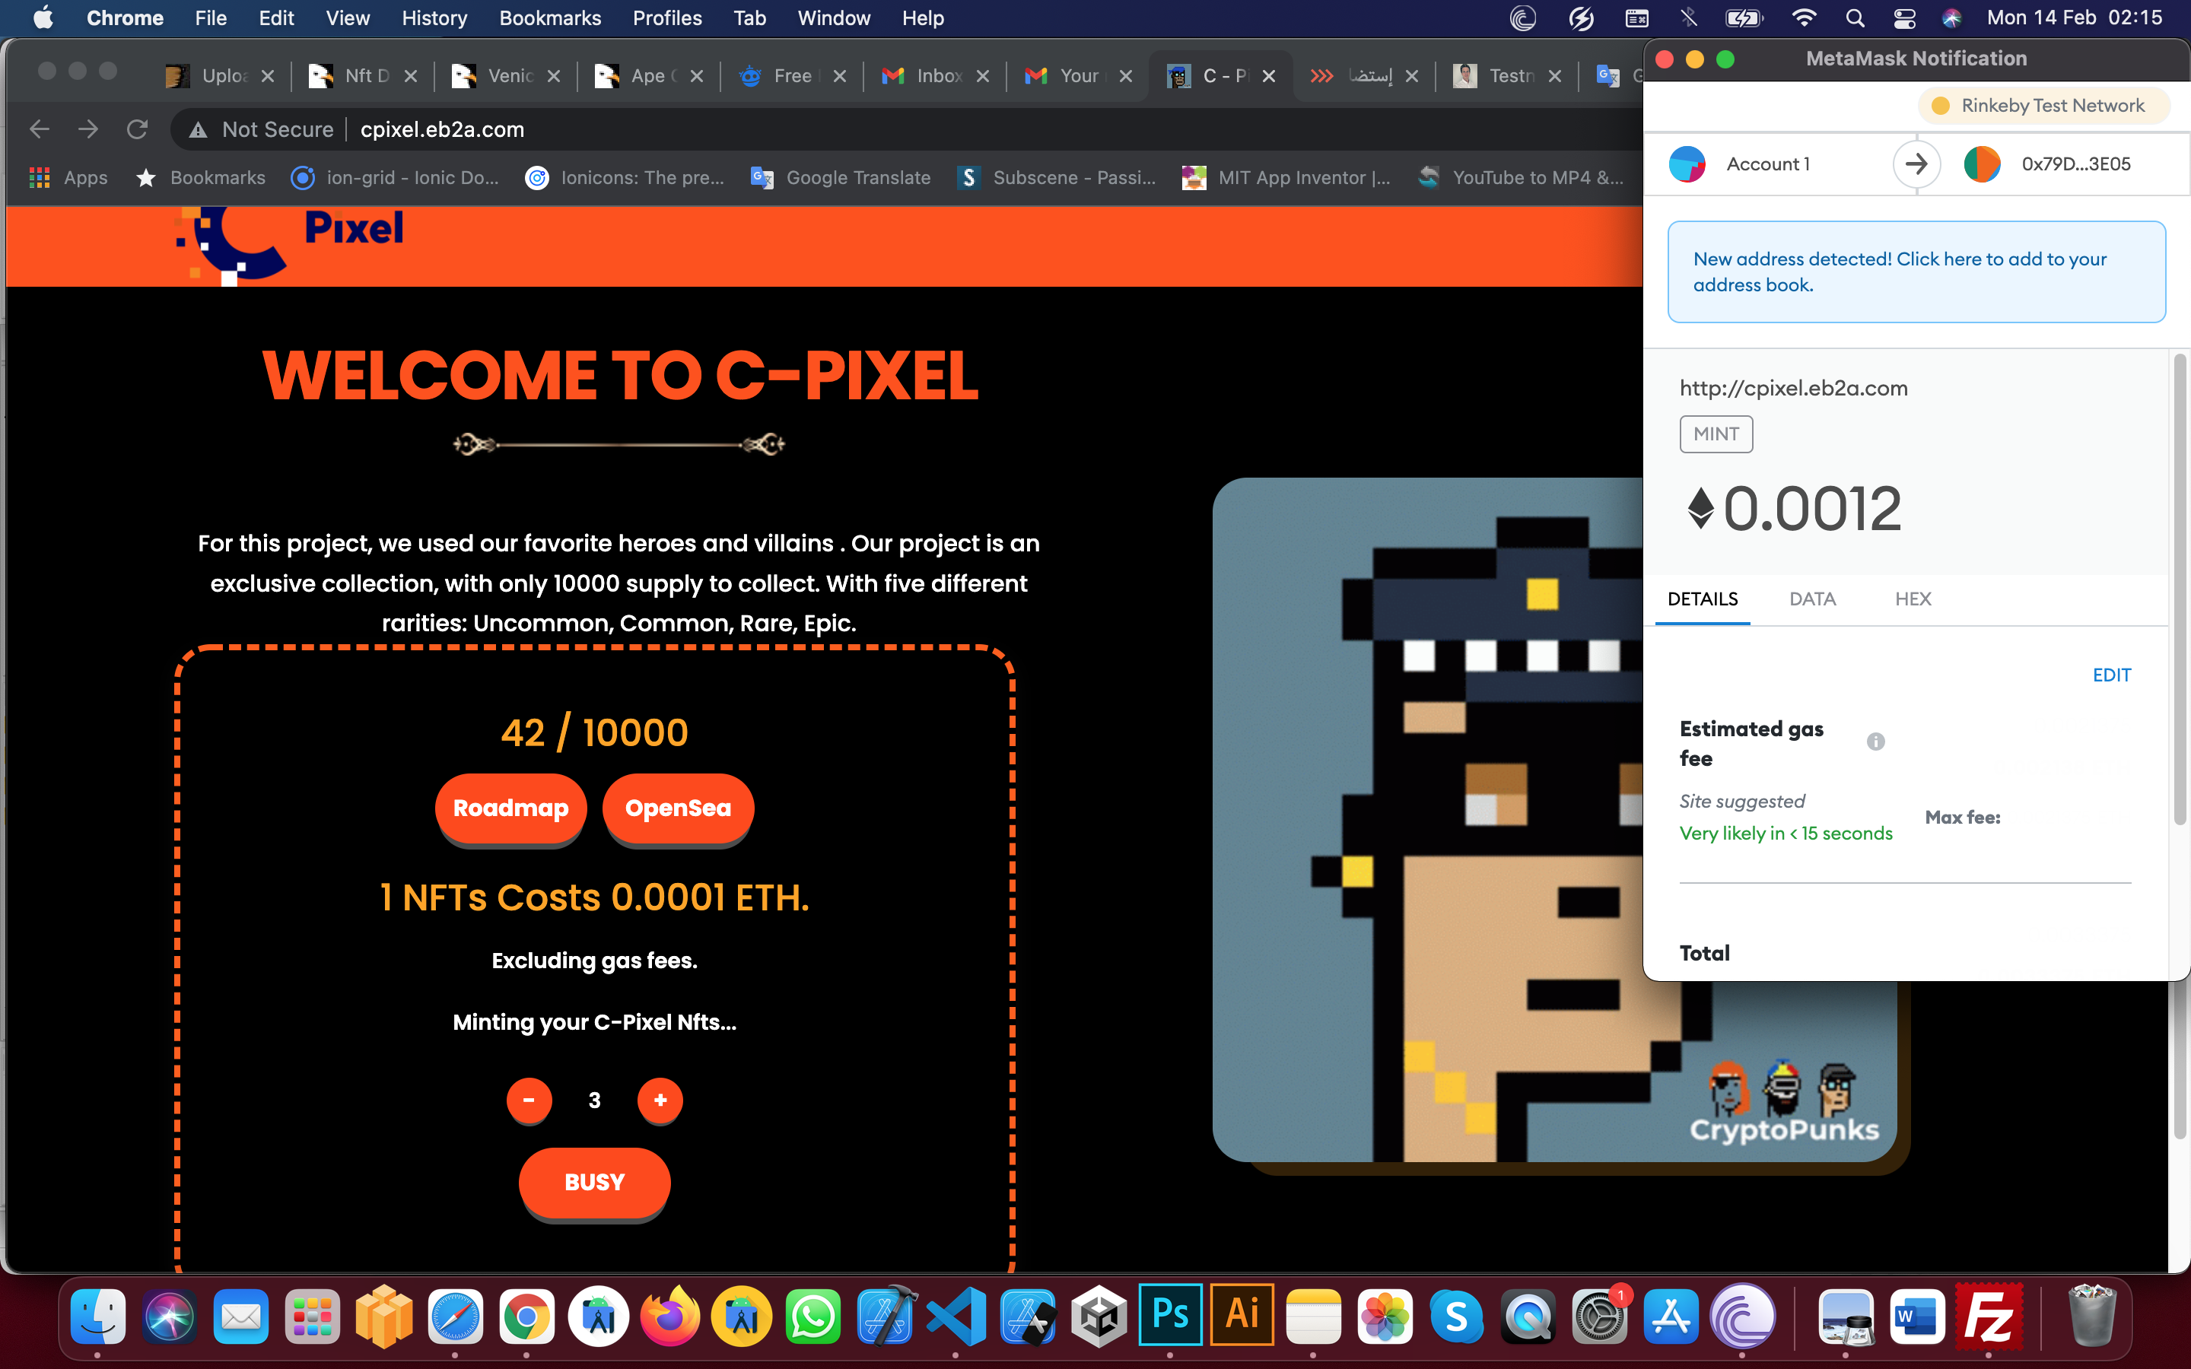Open MIT App Inventor bookmark
The image size is (2191, 1369).
(1286, 177)
